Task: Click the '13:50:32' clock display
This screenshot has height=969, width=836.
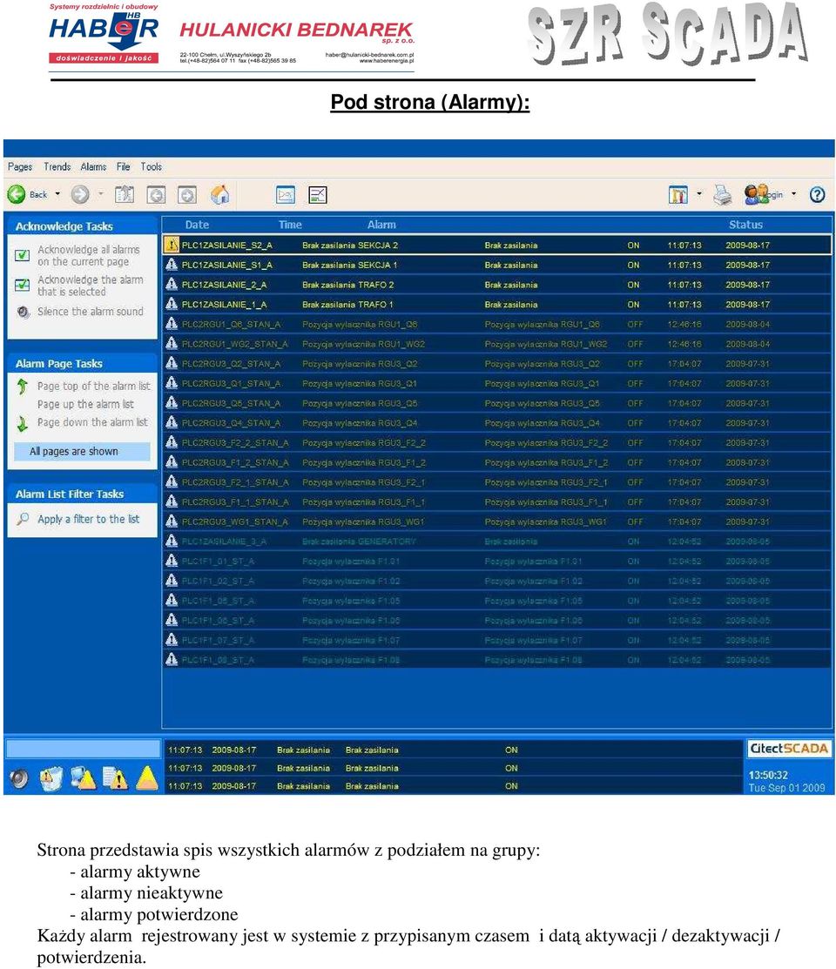Action: point(768,775)
